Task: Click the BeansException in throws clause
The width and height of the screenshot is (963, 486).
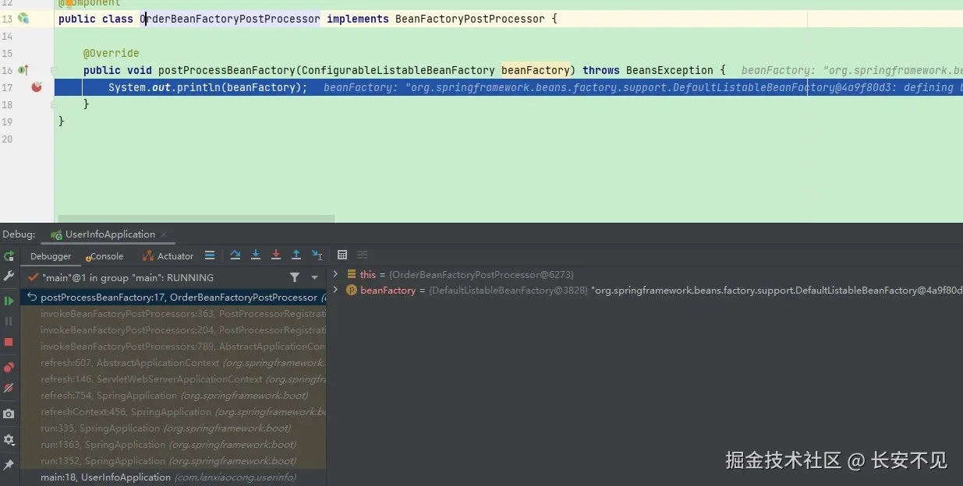Action: [x=670, y=70]
